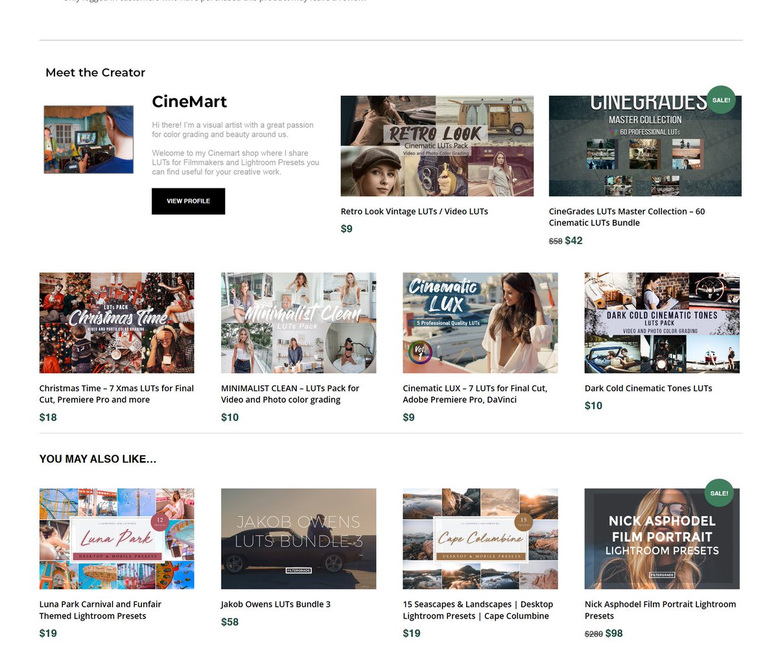
Task: Click the 12 presets badge on the Luna Park image
Action: pyautogui.click(x=159, y=522)
